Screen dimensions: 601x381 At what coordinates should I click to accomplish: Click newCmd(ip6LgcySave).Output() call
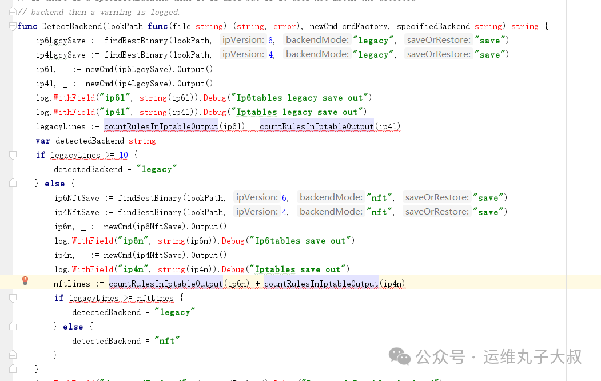pos(149,69)
